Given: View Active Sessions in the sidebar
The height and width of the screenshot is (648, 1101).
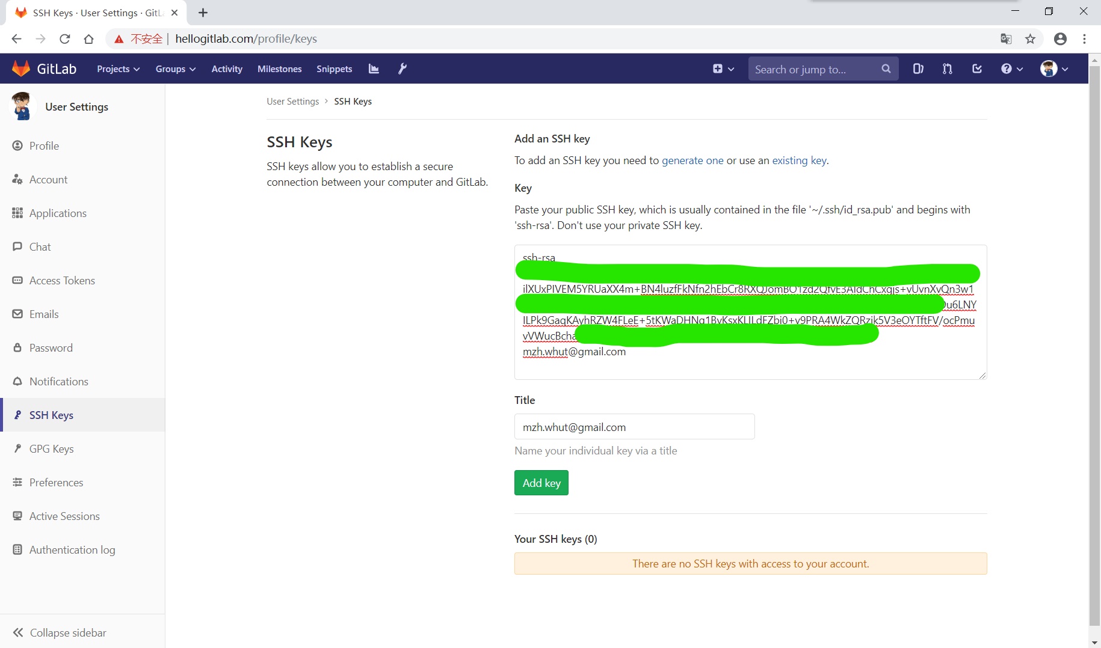Looking at the screenshot, I should pyautogui.click(x=82, y=516).
